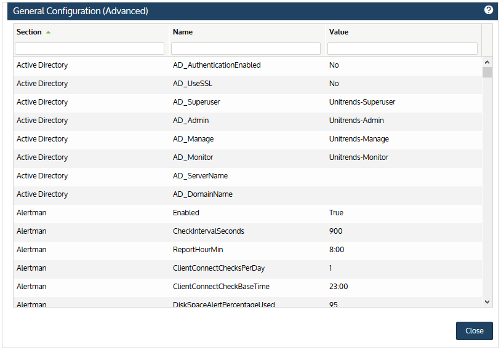Select the AD_ServerName row
This screenshot has width=501, height=350.
[247, 176]
